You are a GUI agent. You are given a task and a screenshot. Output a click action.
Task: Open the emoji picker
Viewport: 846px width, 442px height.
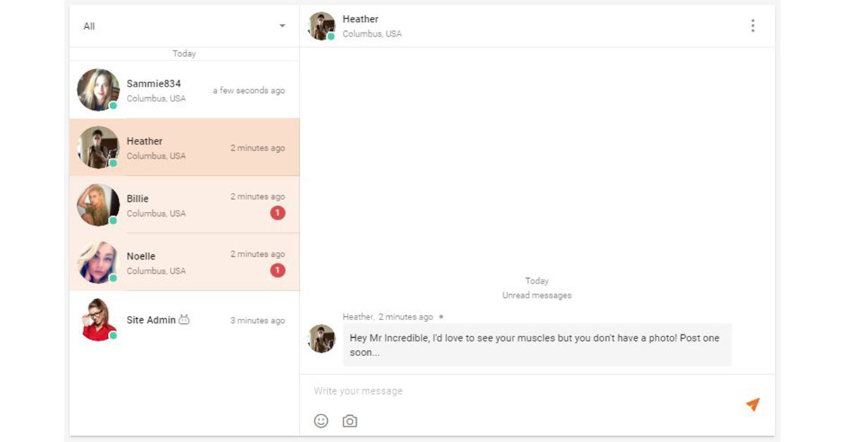click(322, 420)
